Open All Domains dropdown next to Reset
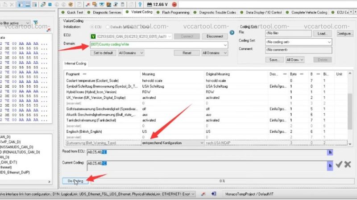Screen dimensions: 357x200 [215, 53]
